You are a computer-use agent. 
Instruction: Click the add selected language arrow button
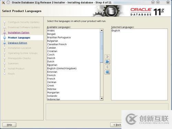click(x=107, y=56)
